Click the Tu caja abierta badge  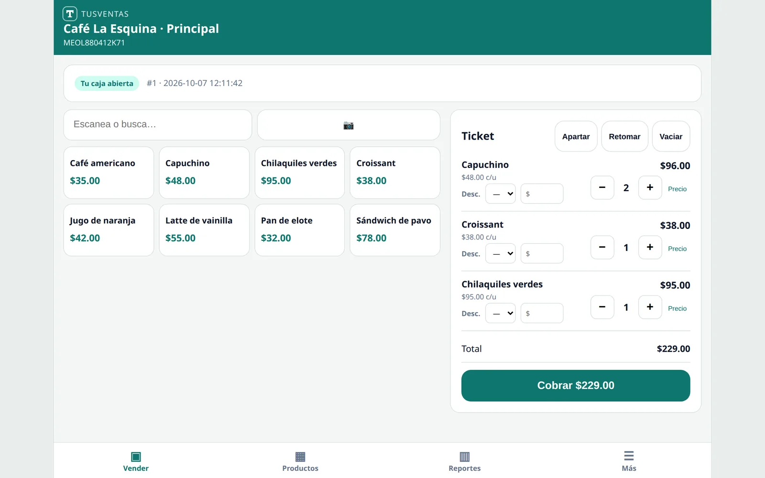tap(107, 83)
